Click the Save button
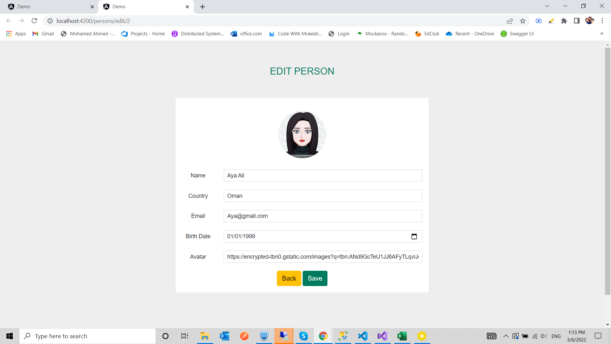Image resolution: width=611 pixels, height=344 pixels. tap(315, 278)
